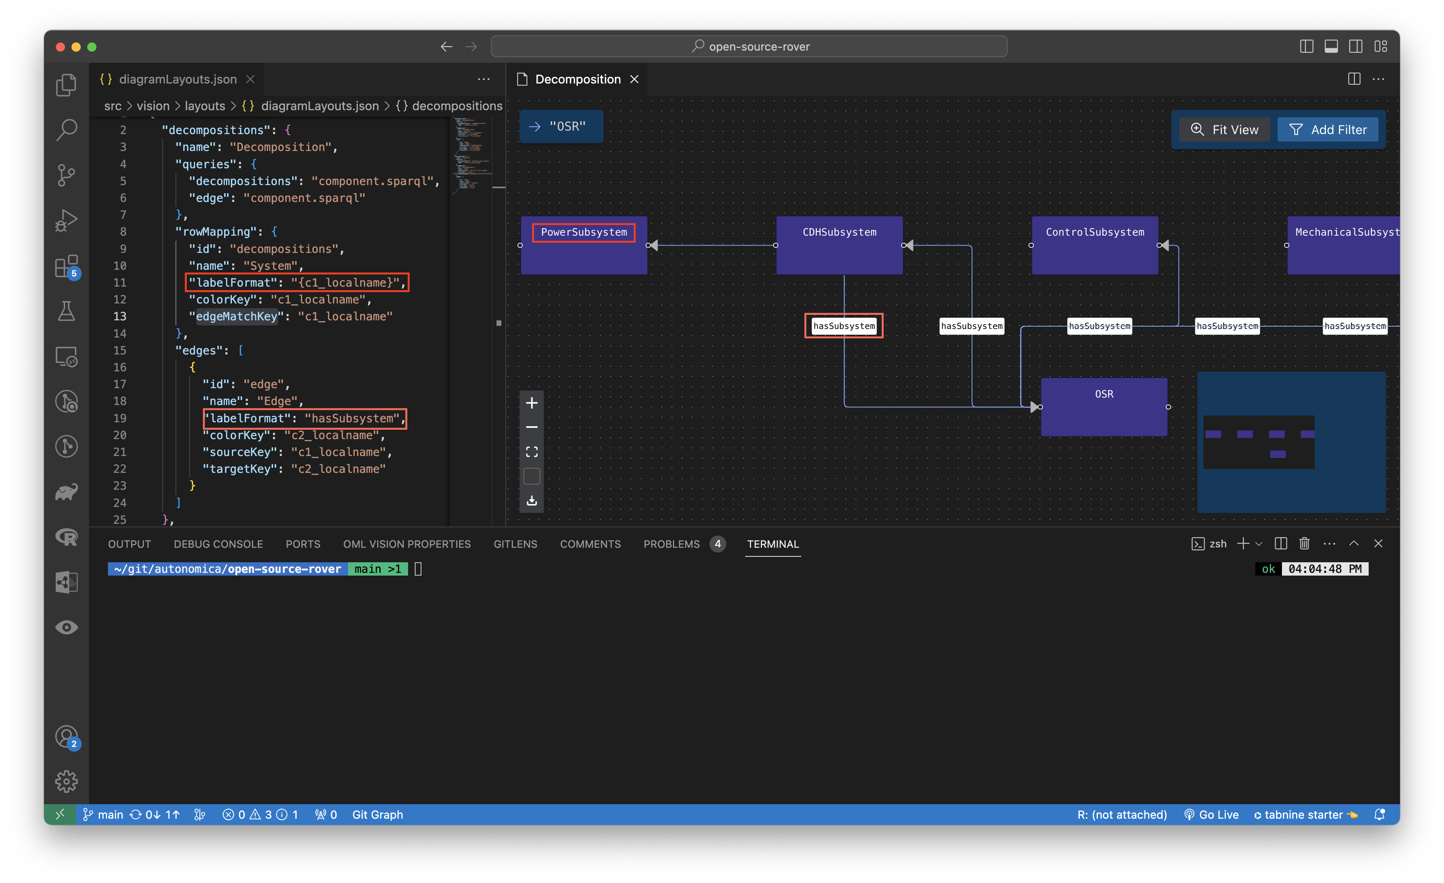Open the OML VISION PROPERTIES tab

(407, 544)
